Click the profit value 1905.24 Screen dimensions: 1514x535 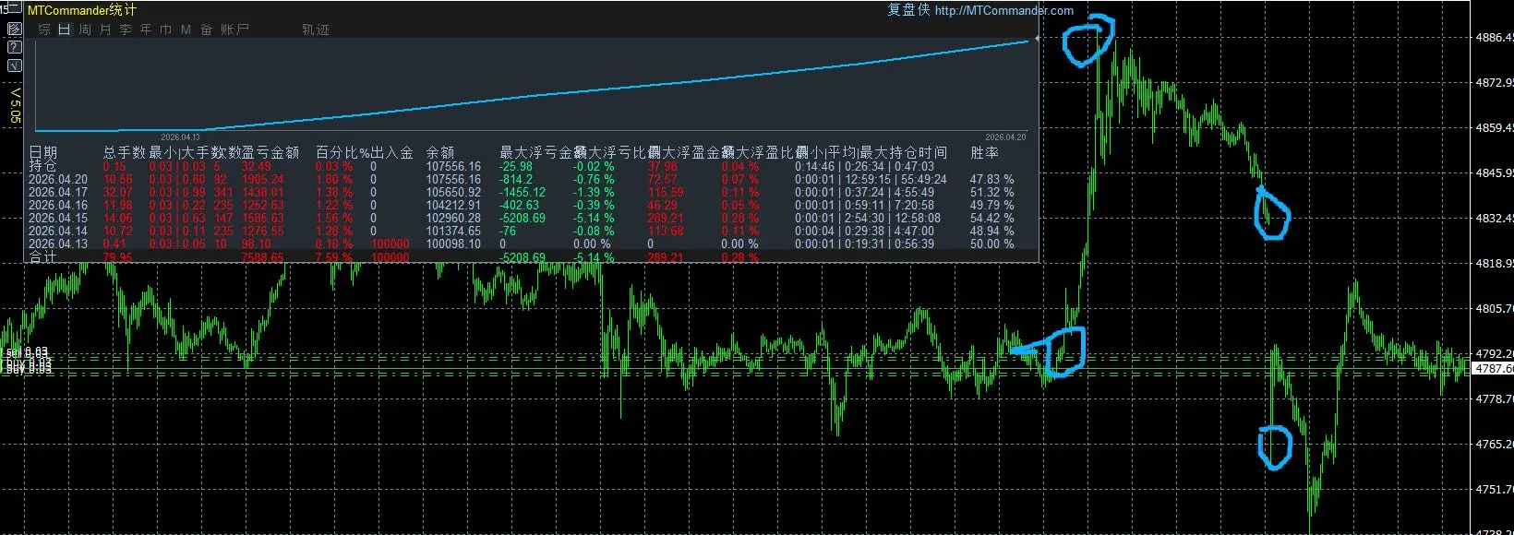click(263, 180)
